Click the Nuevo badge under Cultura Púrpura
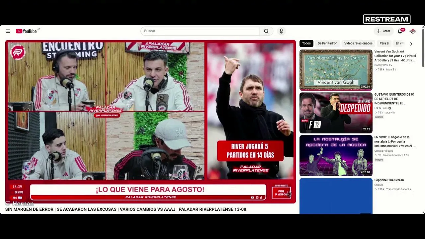Image resolution: width=425 pixels, height=239 pixels. coord(379,160)
